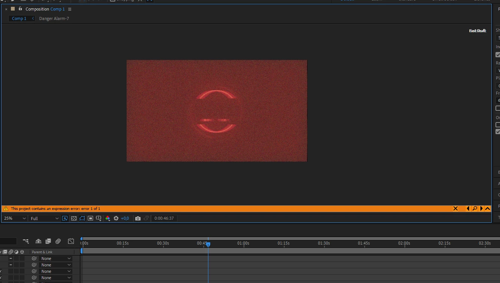Click frame blending column header icon
The image size is (500, 283).
[x=5, y=252]
